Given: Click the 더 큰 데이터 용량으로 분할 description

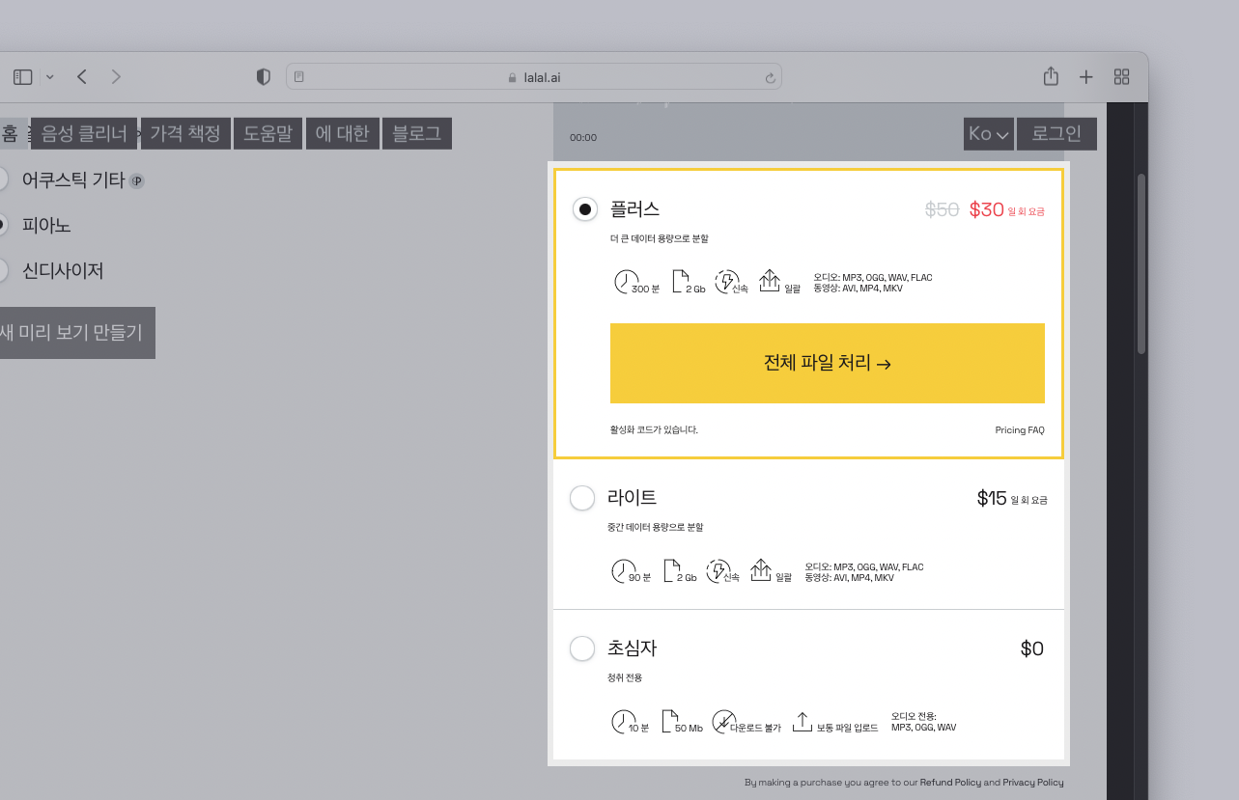Looking at the screenshot, I should (660, 237).
